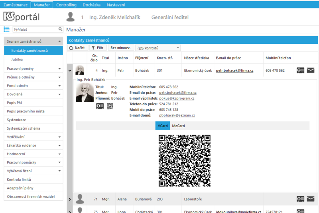319x213 pixels.
Task: Click pokus@ksprogram.cz email link
Action: click(177, 98)
